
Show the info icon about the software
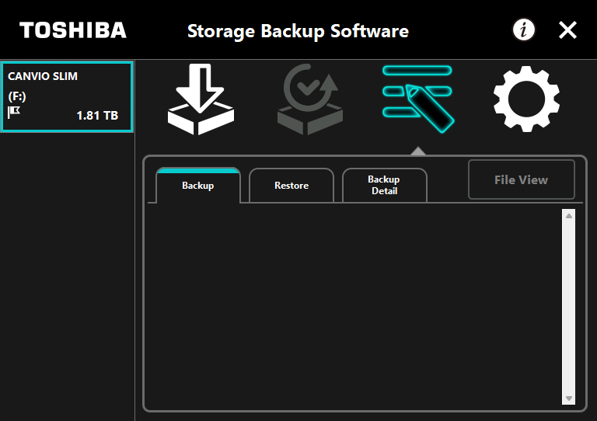click(524, 30)
